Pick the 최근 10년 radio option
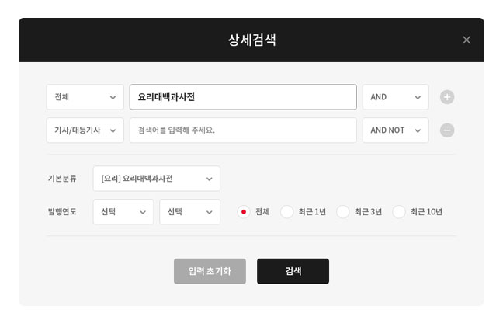The image size is (503, 327). point(399,212)
